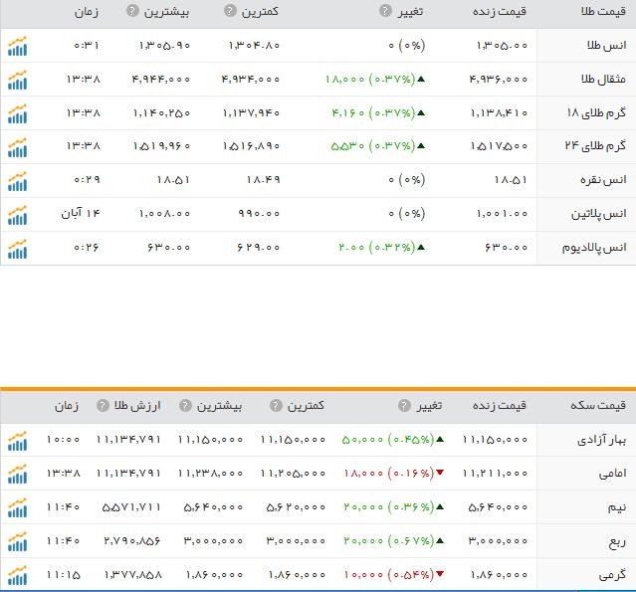The height and width of the screenshot is (592, 636).
Task: Click help icon beside gold table کمترین header
Action: [x=230, y=11]
